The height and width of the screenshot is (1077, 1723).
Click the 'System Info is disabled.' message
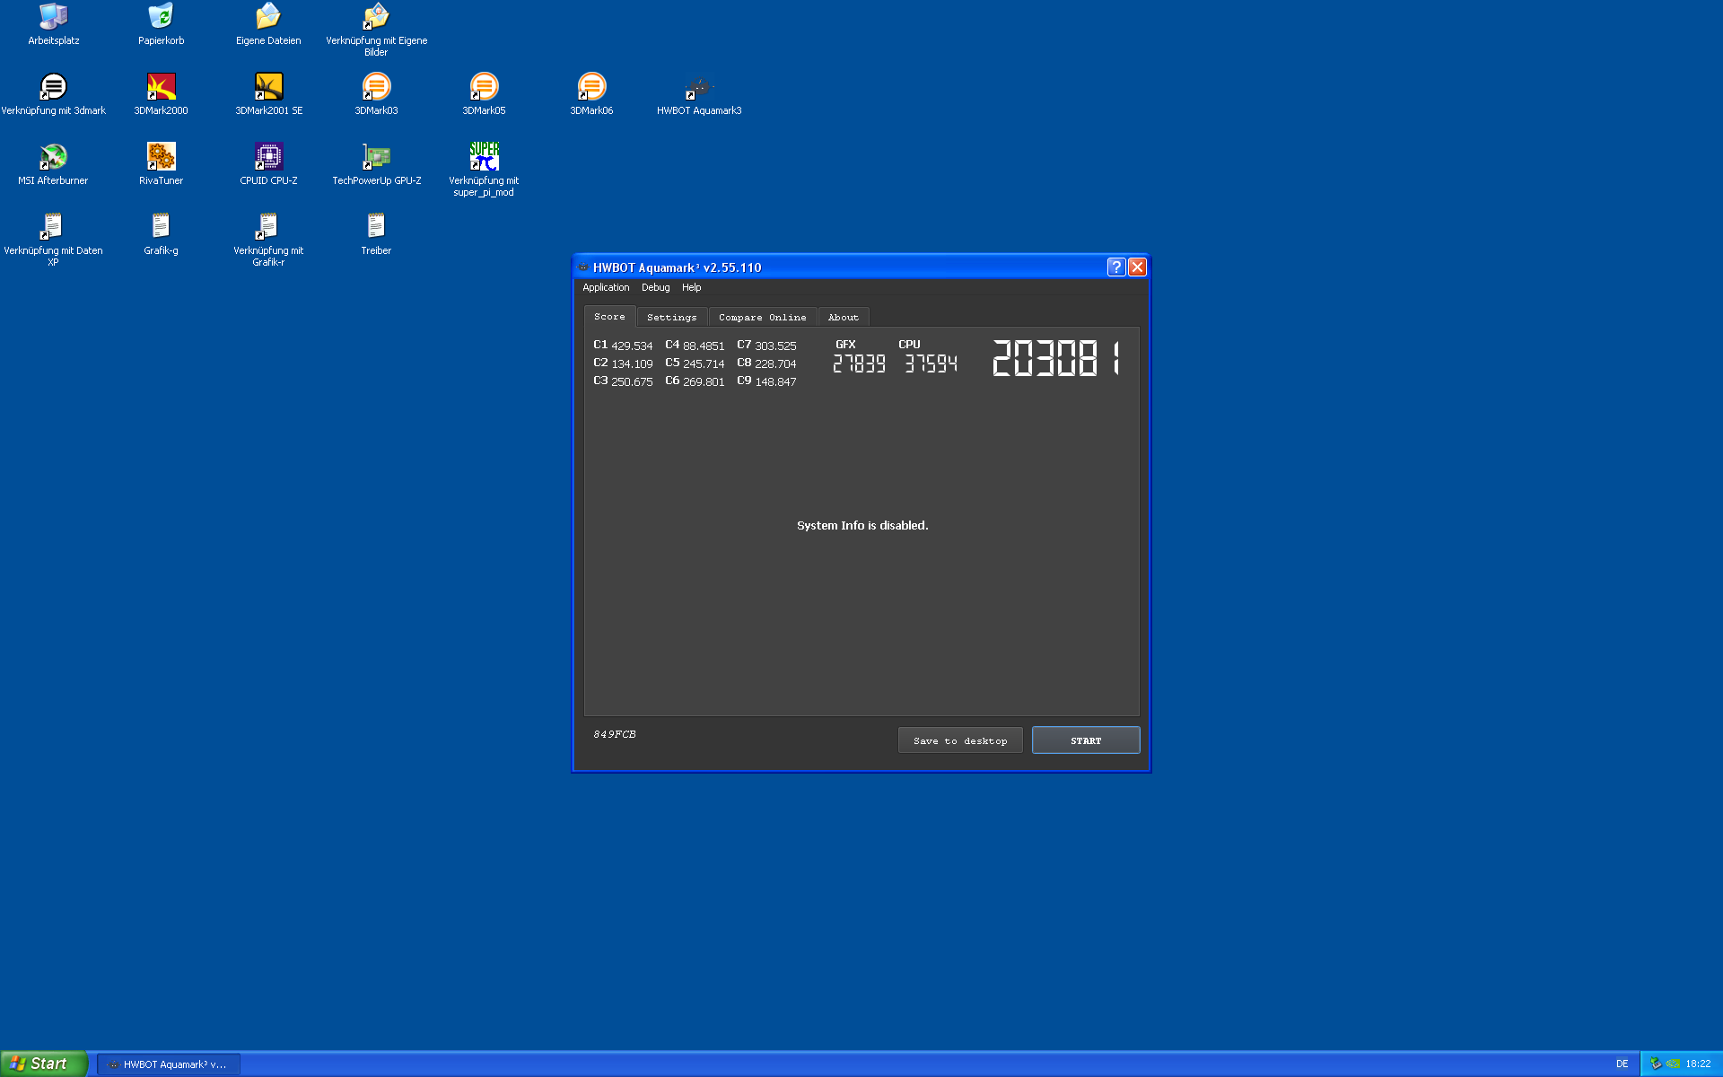click(862, 526)
